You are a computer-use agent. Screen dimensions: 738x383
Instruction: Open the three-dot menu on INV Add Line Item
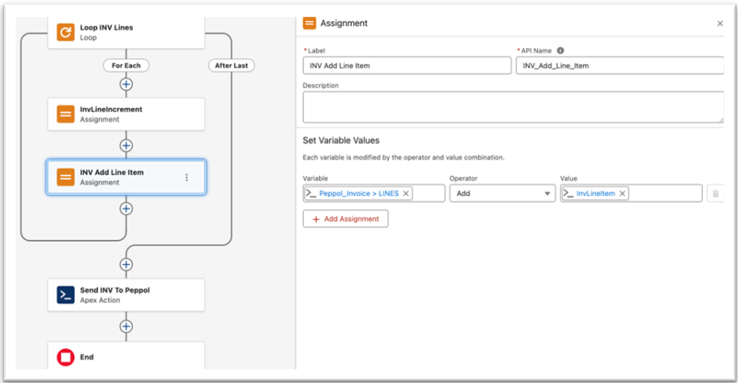pyautogui.click(x=187, y=177)
